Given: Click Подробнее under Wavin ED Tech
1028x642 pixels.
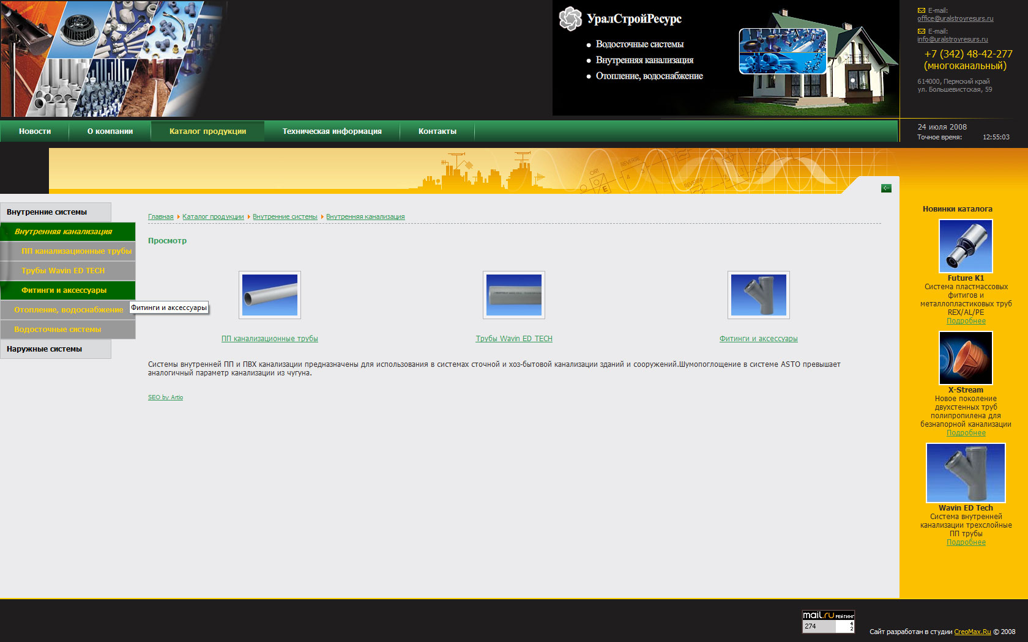Looking at the screenshot, I should pyautogui.click(x=966, y=542).
